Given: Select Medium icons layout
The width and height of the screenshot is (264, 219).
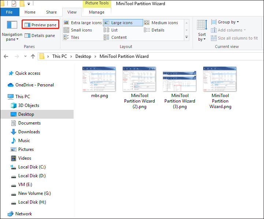Looking at the screenshot, I should (x=161, y=23).
